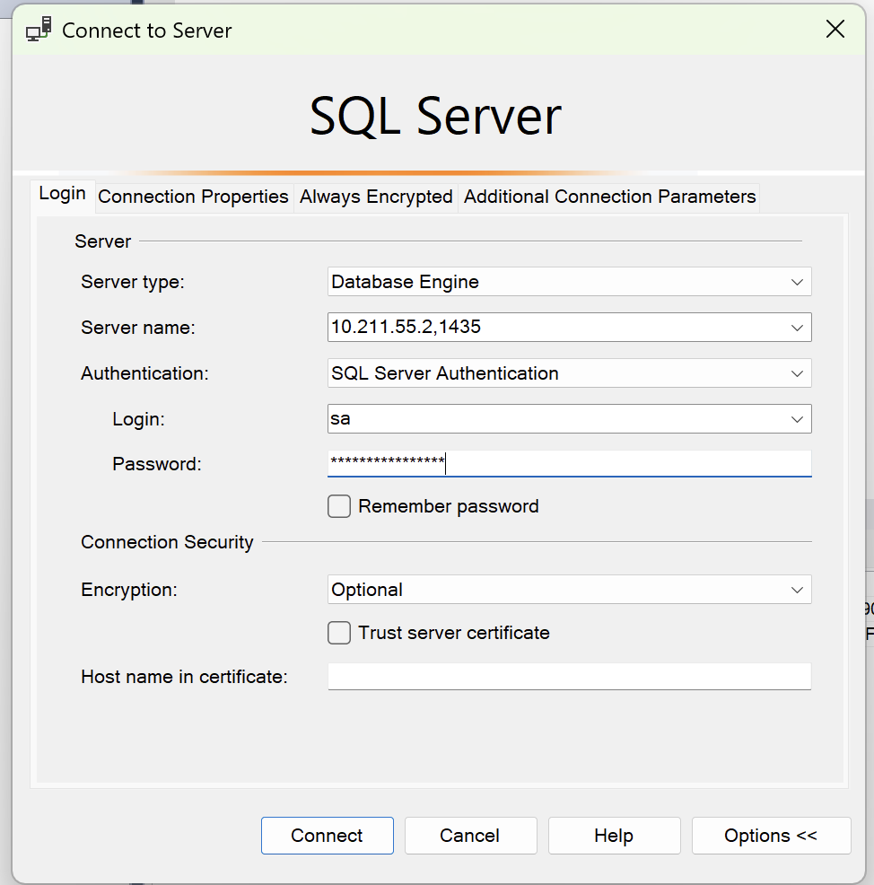
Task: Expand the Server type dropdown arrow
Action: tap(797, 282)
